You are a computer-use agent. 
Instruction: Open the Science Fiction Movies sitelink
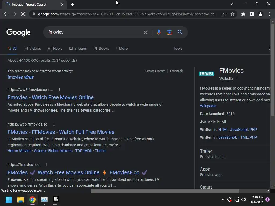pos(53,151)
